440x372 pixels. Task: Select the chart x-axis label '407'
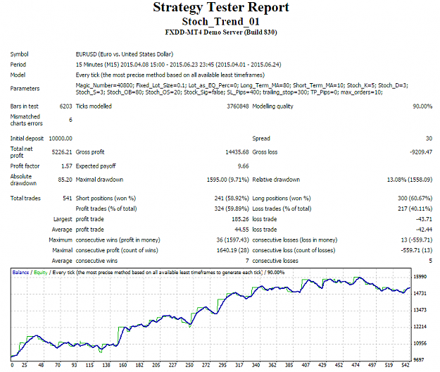tap(306, 365)
